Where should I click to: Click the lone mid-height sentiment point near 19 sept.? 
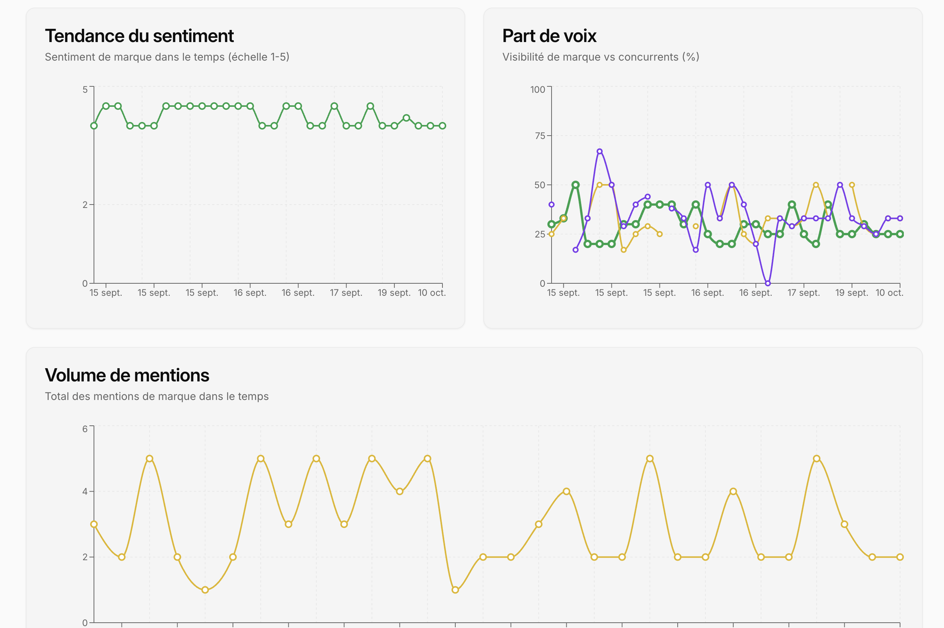tap(406, 118)
